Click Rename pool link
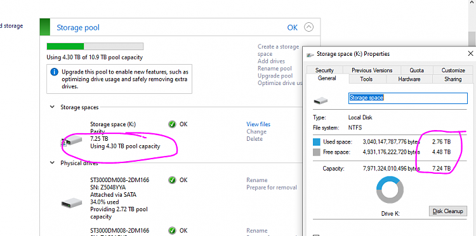This screenshot has height=236, width=476. pos(274,69)
